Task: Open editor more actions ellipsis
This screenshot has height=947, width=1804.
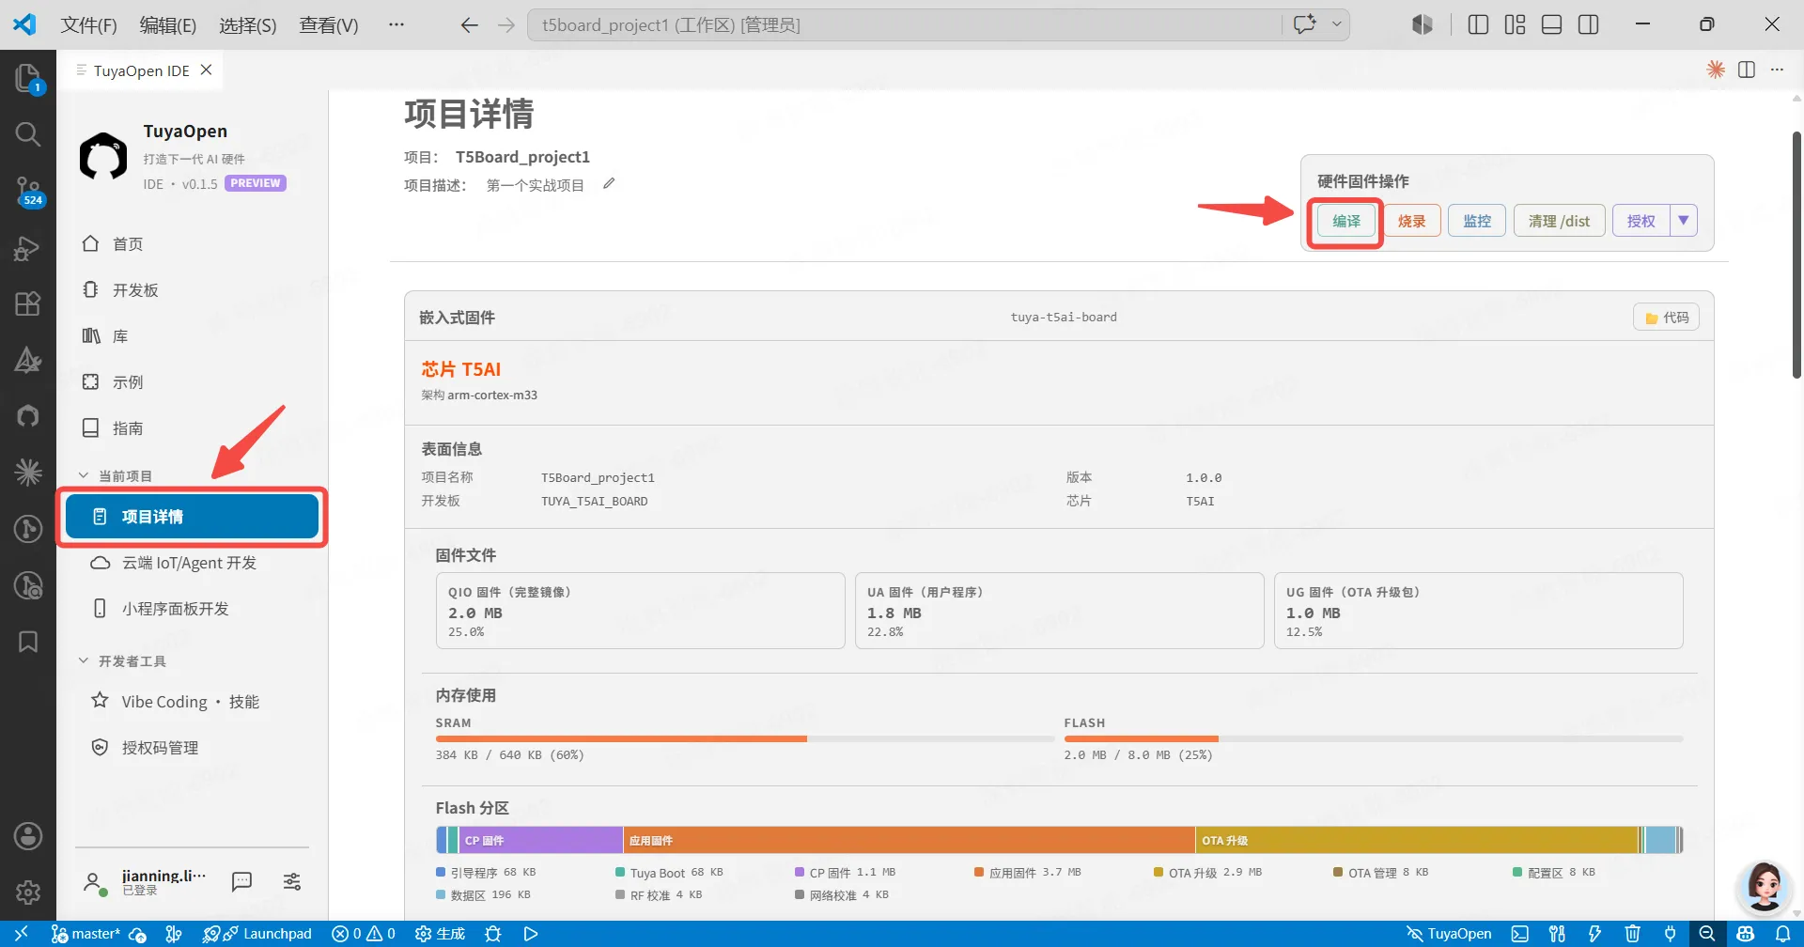Action: pyautogui.click(x=1777, y=70)
